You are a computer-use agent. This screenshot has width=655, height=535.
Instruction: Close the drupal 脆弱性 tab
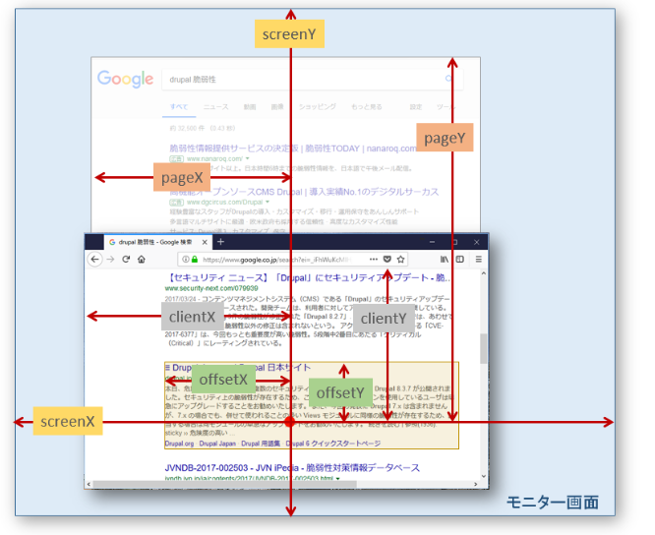point(205,242)
